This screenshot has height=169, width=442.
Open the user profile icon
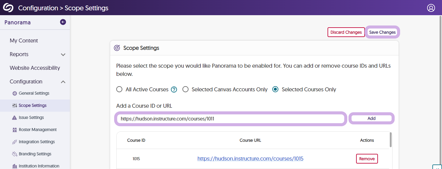coord(431,8)
